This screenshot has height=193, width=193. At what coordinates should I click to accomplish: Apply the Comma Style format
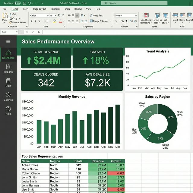point(126,21)
